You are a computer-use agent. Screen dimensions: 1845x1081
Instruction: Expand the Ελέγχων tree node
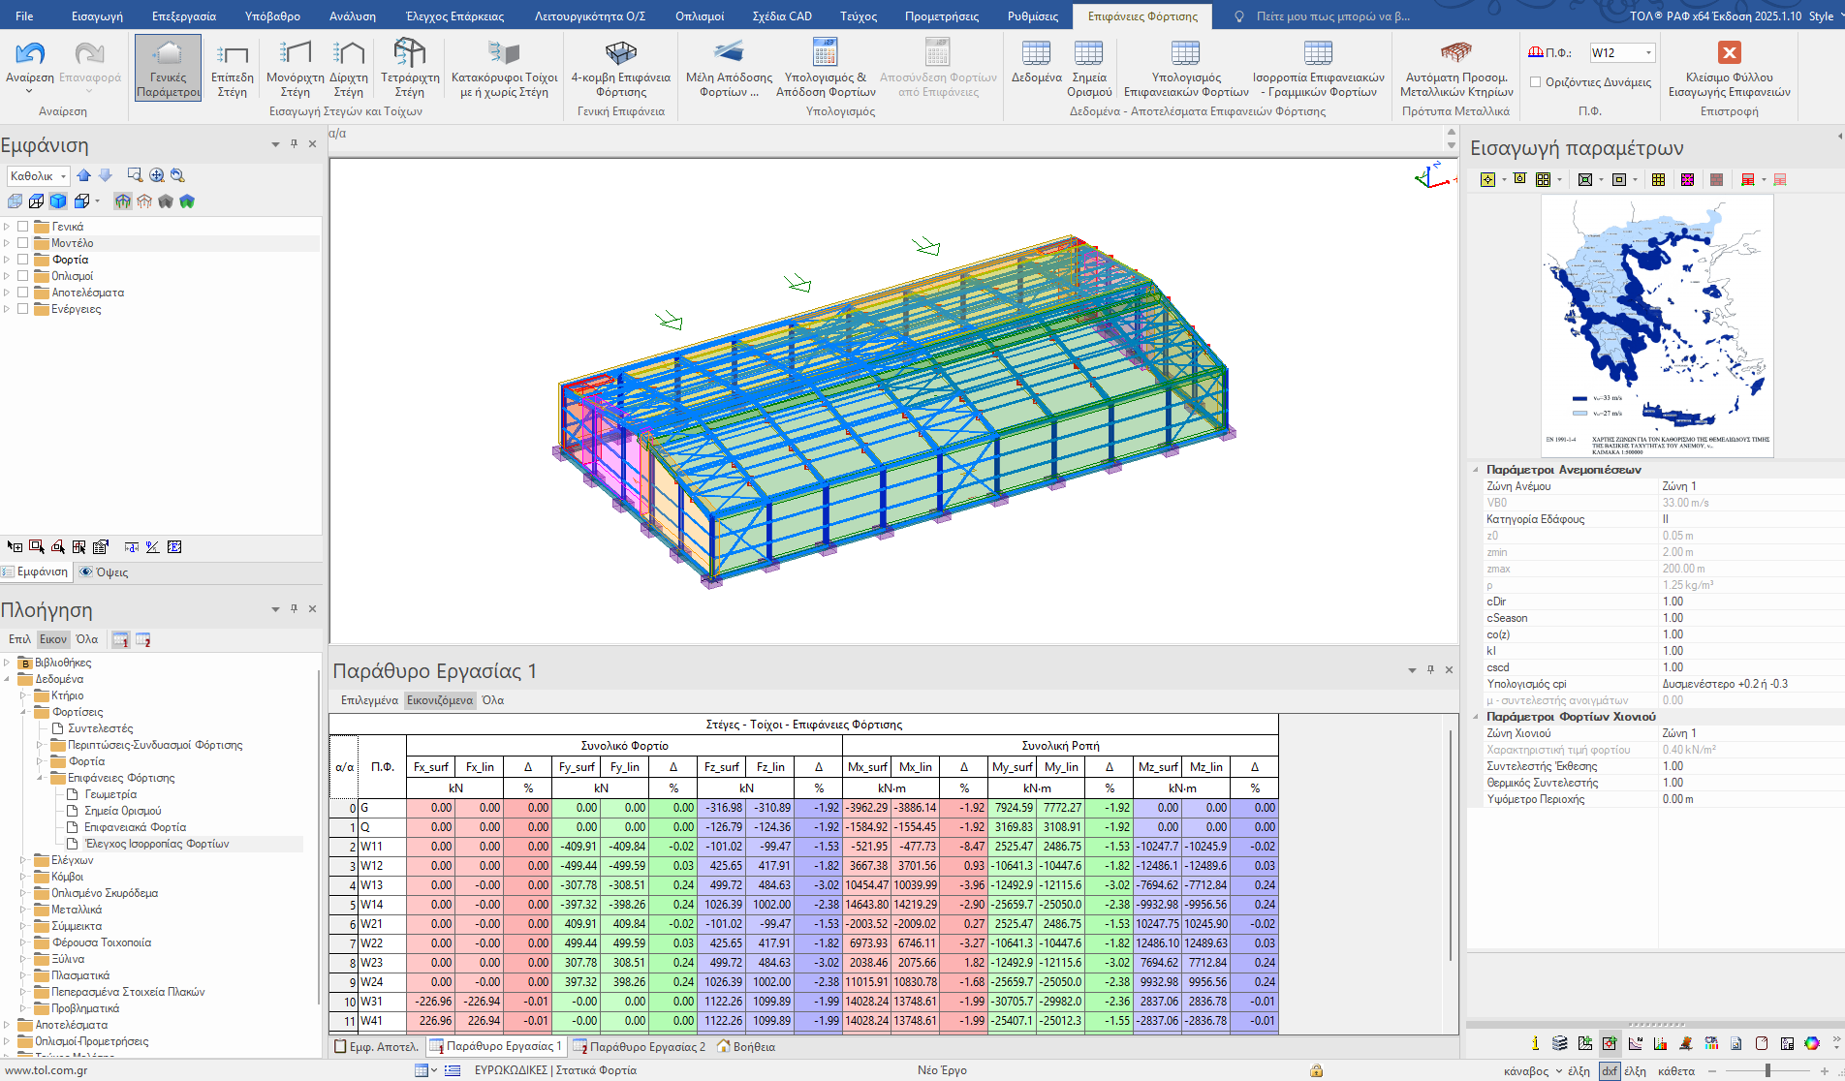pos(23,860)
